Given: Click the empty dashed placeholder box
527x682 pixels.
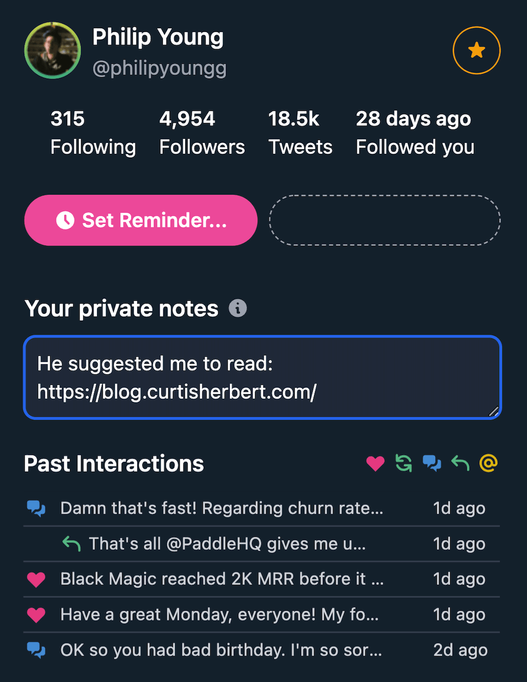Looking at the screenshot, I should pos(385,220).
